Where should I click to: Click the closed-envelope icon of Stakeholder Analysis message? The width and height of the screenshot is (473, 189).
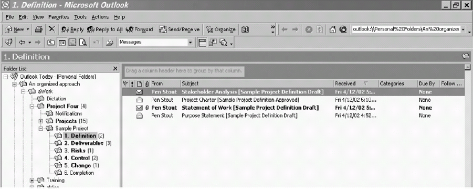click(139, 92)
